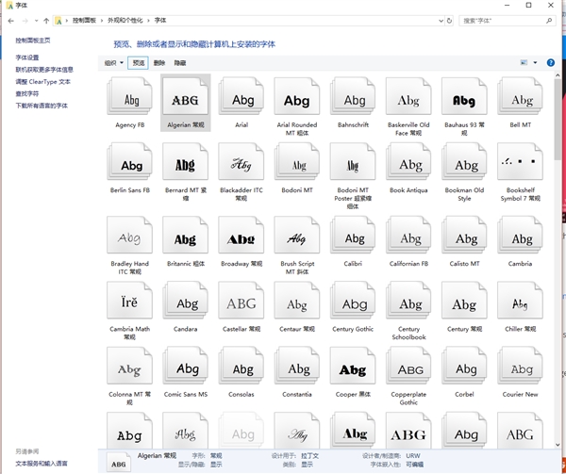The width and height of the screenshot is (566, 474).
Task: Select the Bernard MT font icon
Action: 185,161
